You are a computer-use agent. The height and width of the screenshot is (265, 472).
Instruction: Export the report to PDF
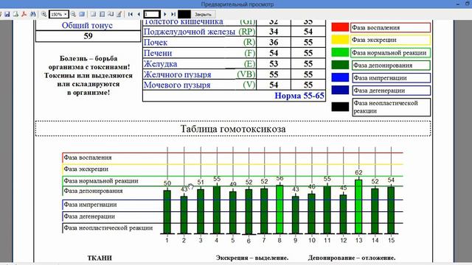(24, 14)
